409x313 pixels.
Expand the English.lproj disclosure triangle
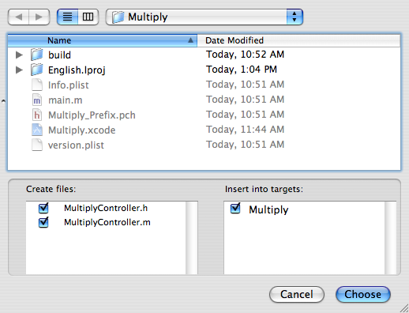(19, 70)
